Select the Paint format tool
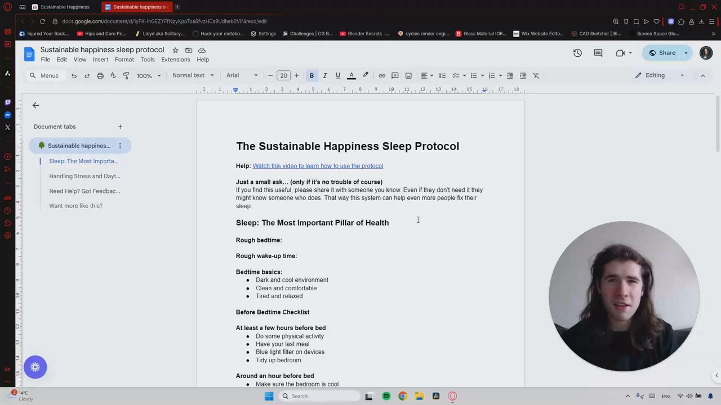Image resolution: width=721 pixels, height=405 pixels. click(x=126, y=75)
